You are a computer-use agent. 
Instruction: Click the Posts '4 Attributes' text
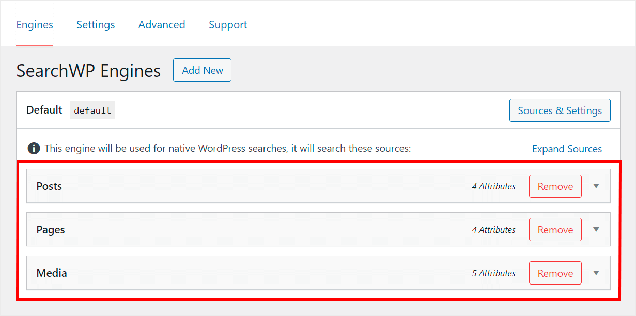(493, 186)
